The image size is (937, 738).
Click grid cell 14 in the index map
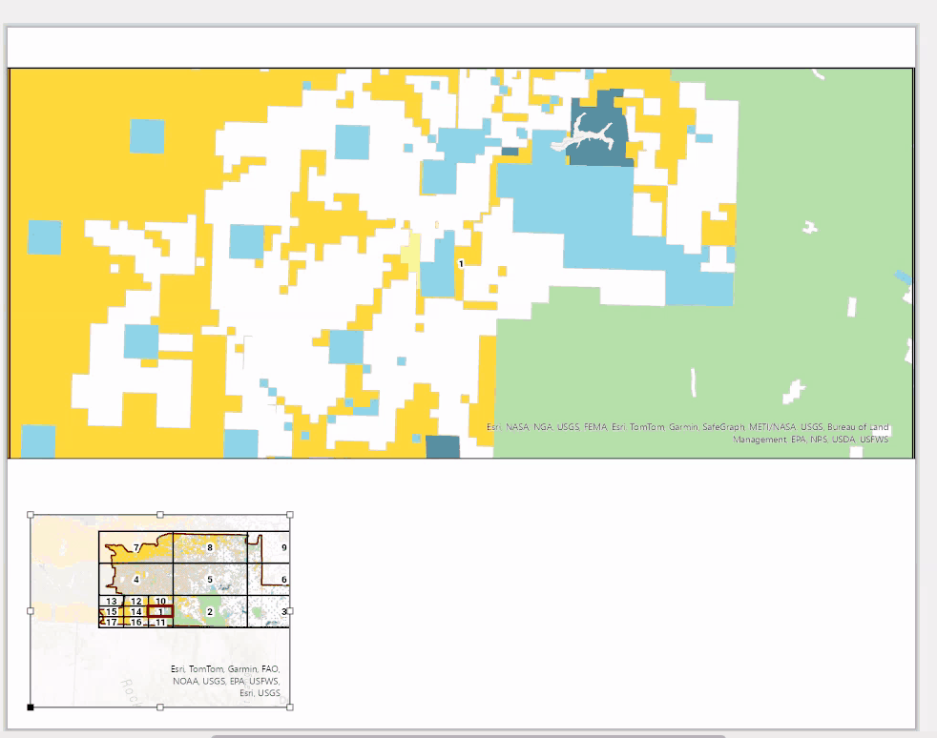135,611
